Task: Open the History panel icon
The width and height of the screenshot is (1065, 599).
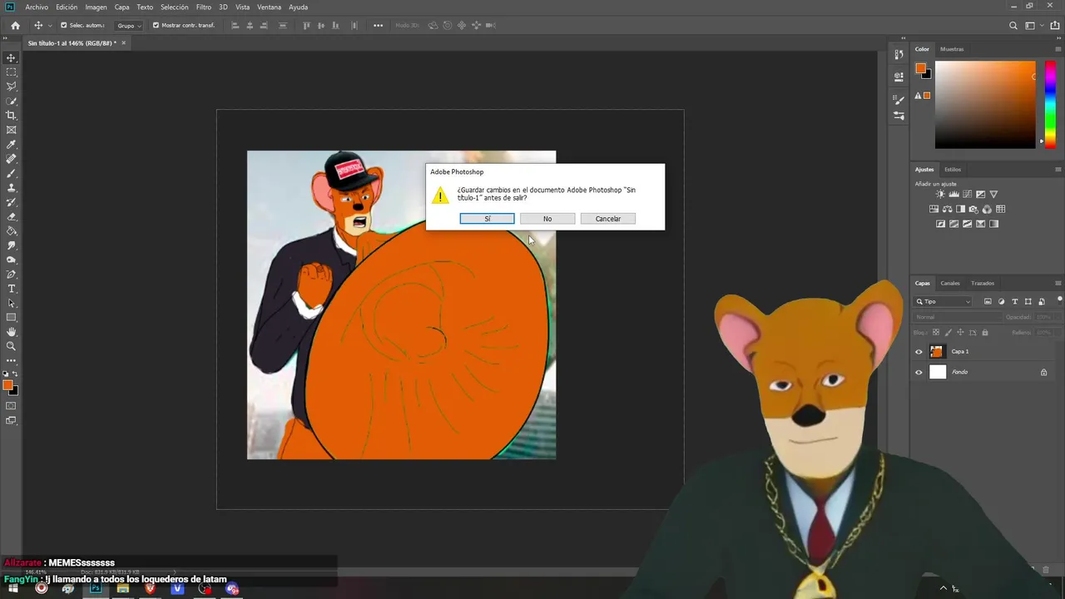Action: (899, 55)
